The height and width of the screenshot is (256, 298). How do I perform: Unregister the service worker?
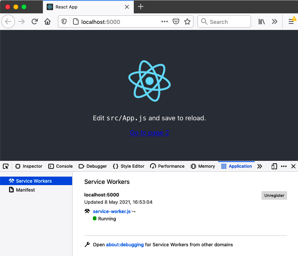tap(274, 195)
